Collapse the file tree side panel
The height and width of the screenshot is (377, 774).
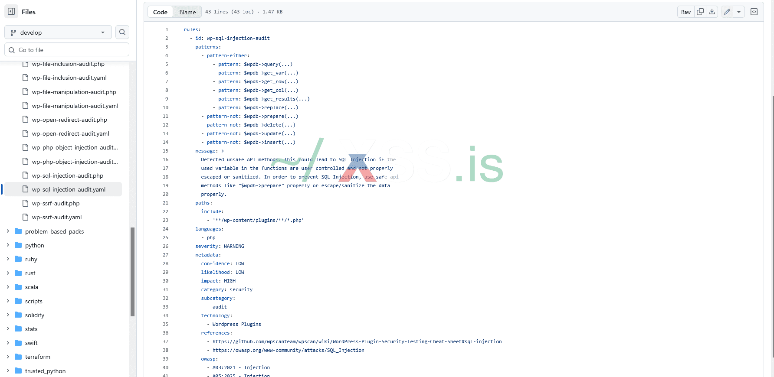12,12
